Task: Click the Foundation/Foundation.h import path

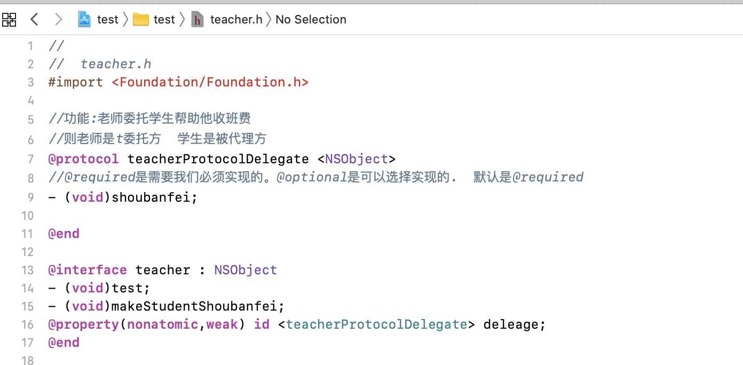Action: (x=210, y=82)
